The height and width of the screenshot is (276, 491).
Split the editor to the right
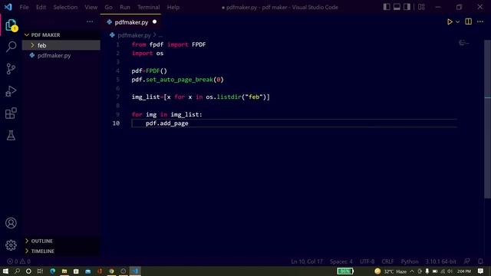tap(469, 21)
